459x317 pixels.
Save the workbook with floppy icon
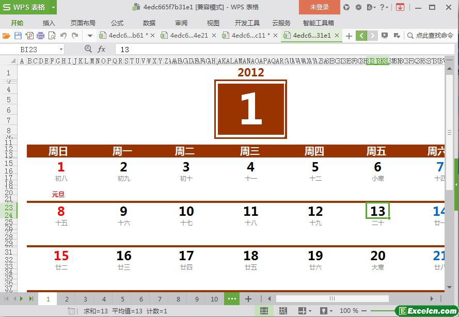point(18,36)
